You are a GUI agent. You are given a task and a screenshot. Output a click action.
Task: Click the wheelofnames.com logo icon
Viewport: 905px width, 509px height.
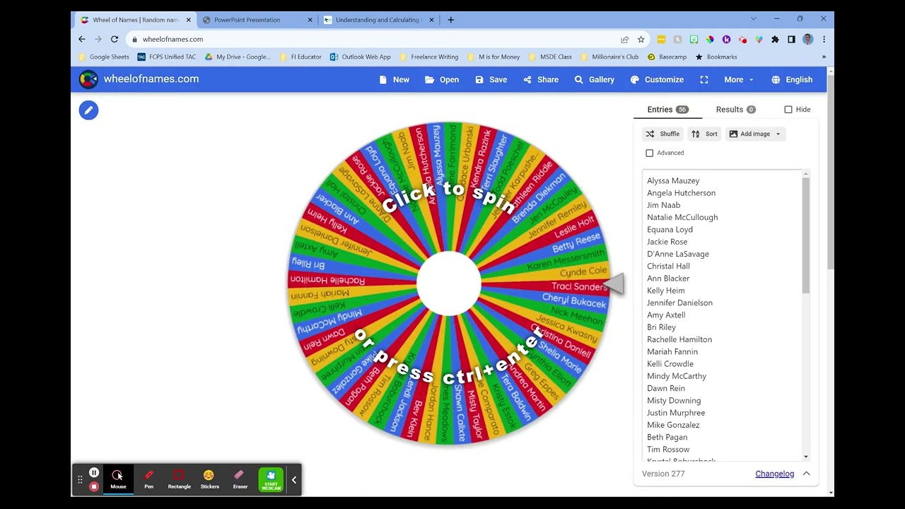(88, 79)
